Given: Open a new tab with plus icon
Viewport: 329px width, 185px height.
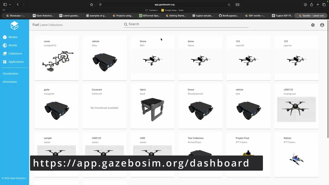Looking at the screenshot, I should (x=318, y=4).
